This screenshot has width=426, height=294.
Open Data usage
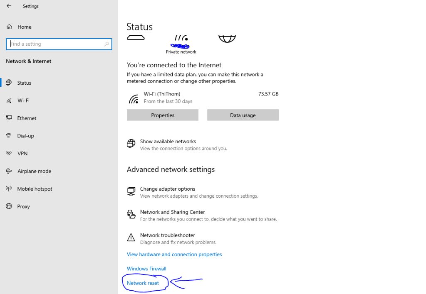coord(243,115)
